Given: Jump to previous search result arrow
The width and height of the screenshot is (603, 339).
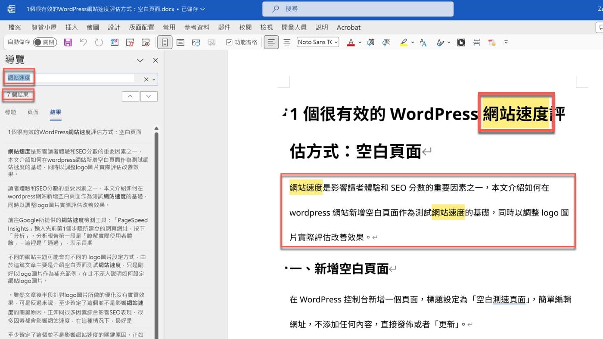Looking at the screenshot, I should coord(130,96).
